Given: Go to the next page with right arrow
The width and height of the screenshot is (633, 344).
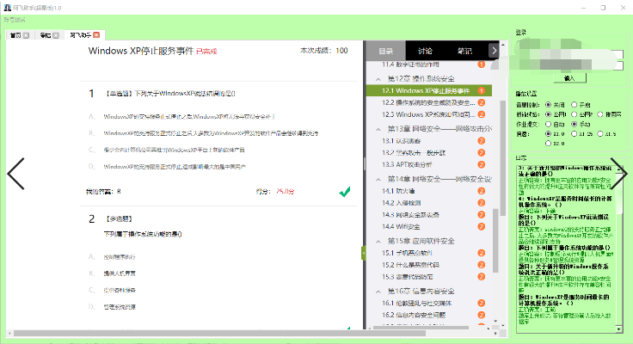Looking at the screenshot, I should tap(618, 174).
